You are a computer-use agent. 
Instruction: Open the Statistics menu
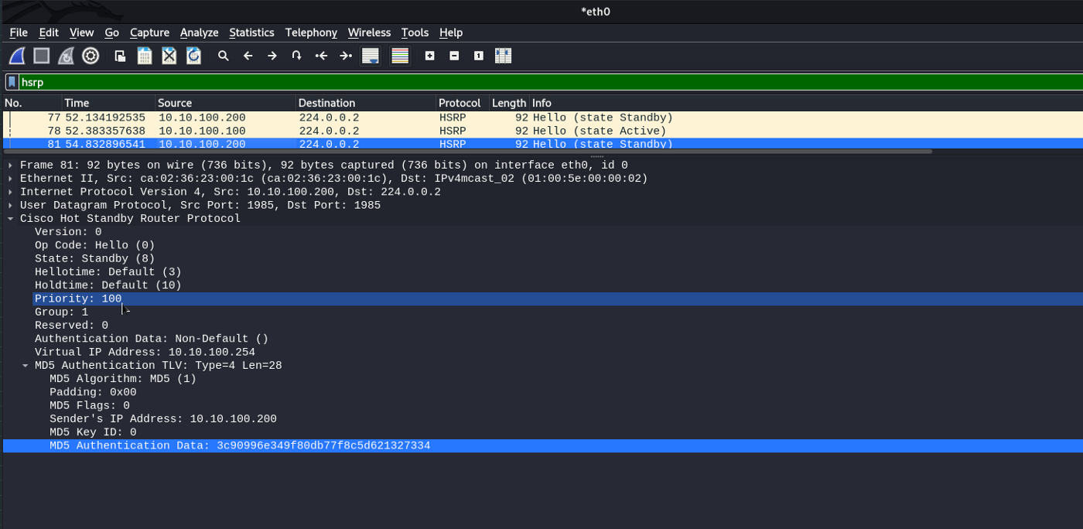coord(251,32)
